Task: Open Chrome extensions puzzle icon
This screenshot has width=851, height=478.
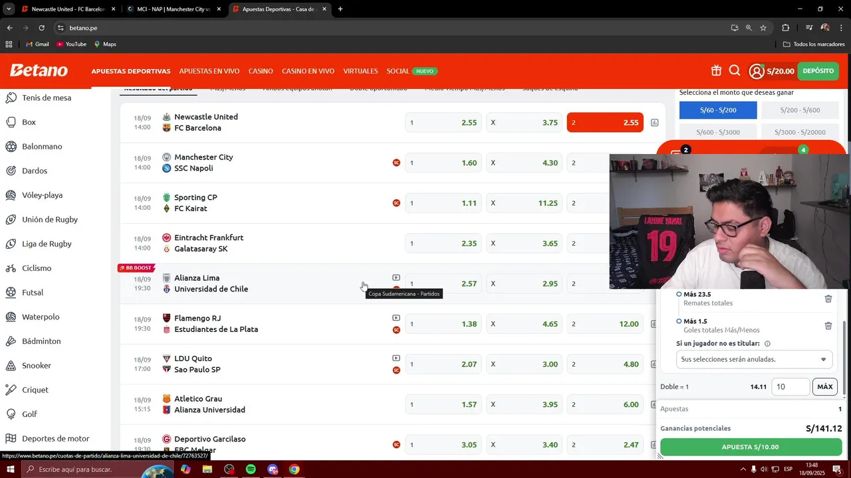Action: pyautogui.click(x=785, y=28)
